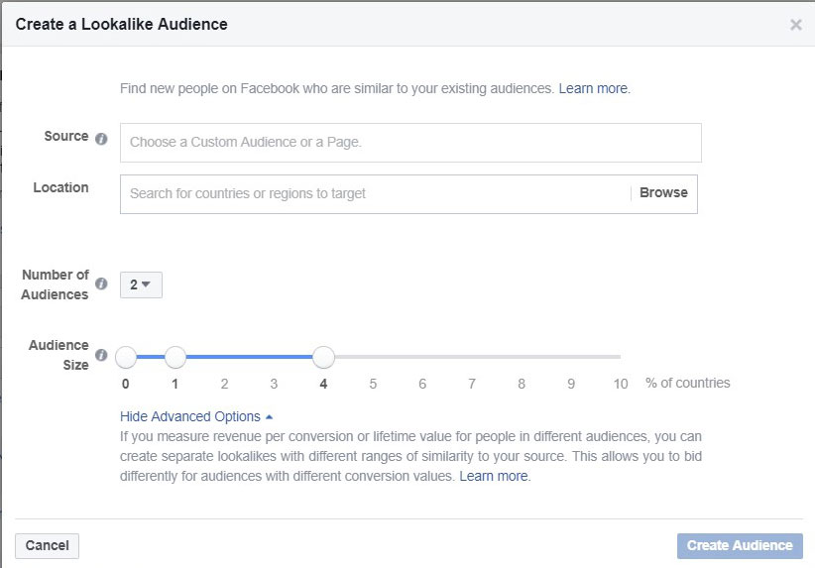Click the 10 mark on the audience slider
Image resolution: width=815 pixels, height=568 pixels.
click(621, 384)
